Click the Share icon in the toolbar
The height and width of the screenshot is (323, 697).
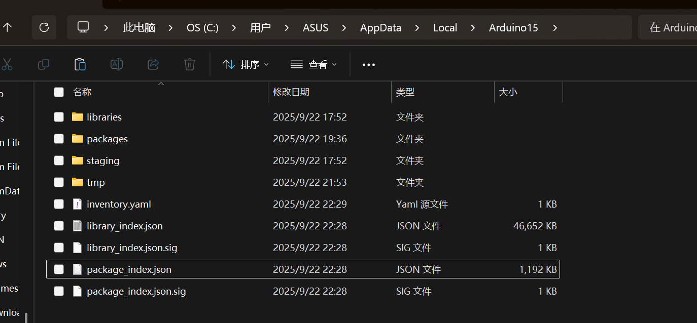pyautogui.click(x=153, y=64)
